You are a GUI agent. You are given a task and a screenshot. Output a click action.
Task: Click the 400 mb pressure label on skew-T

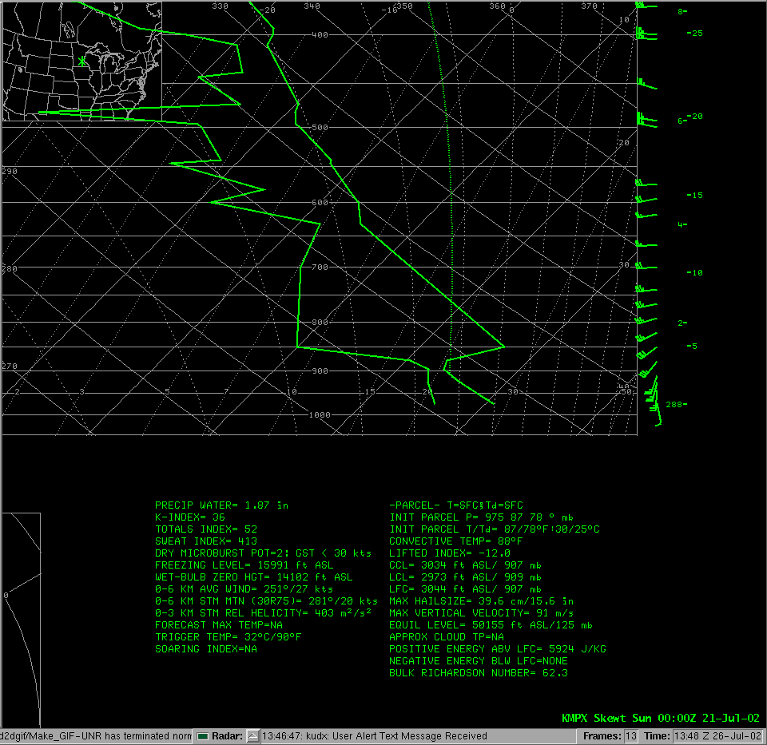click(x=320, y=35)
